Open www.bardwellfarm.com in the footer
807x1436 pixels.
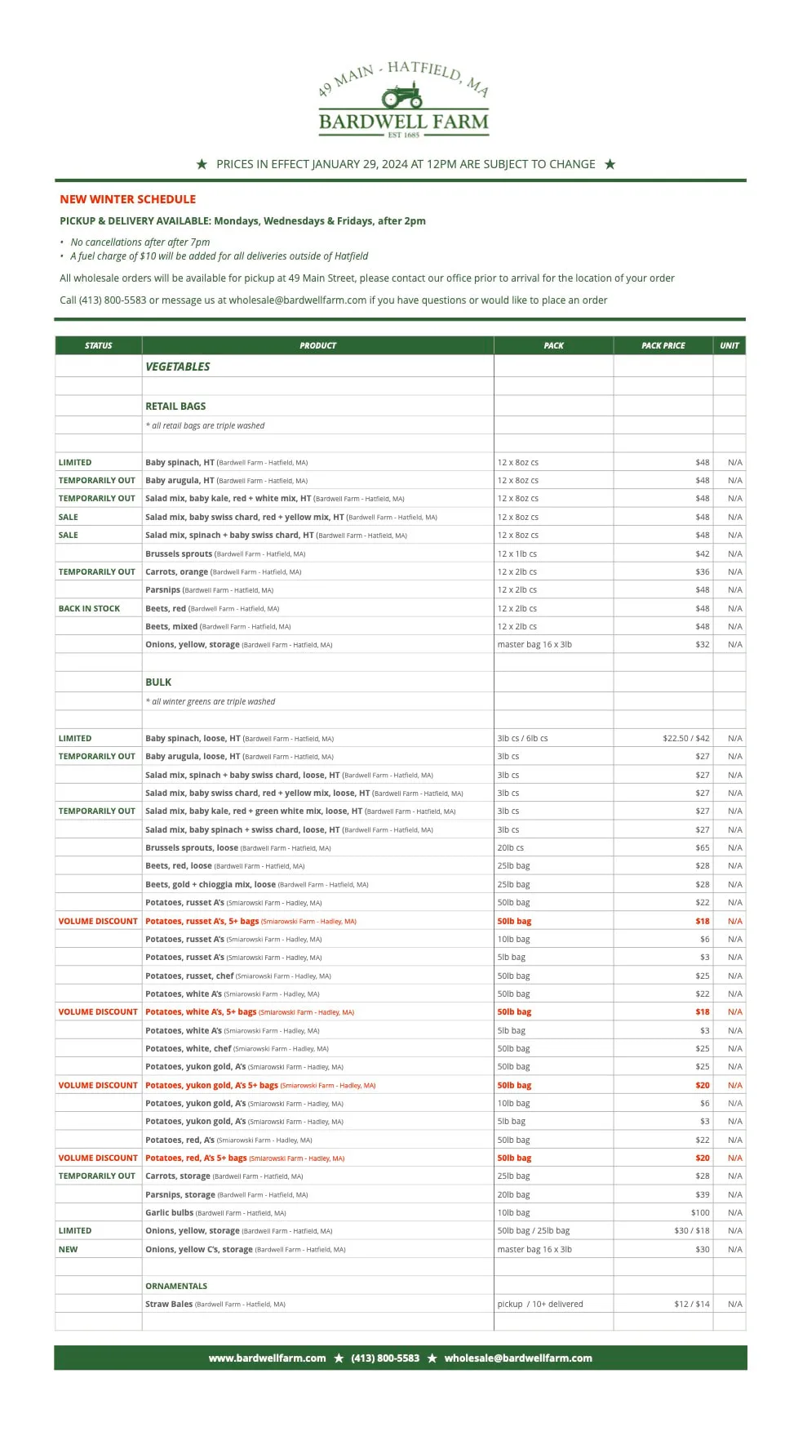[267, 1358]
